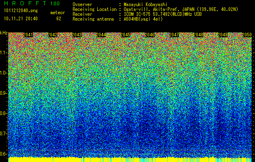Click the 2048 time marker label
The width and height of the screenshot is (255, 162).
point(198,35)
